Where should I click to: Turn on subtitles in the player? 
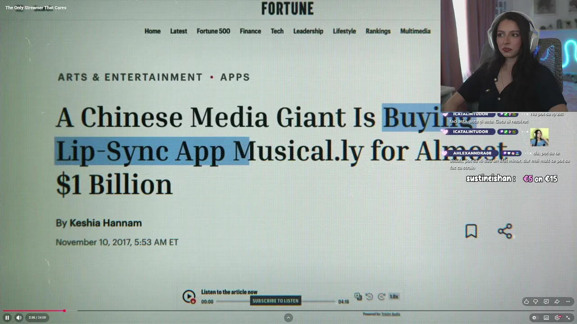click(x=546, y=318)
